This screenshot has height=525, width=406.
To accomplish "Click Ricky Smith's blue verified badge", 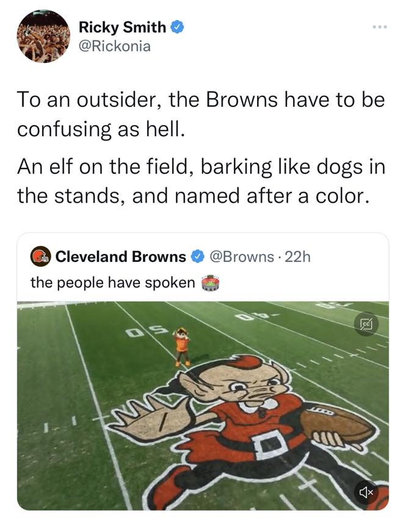I will (178, 27).
